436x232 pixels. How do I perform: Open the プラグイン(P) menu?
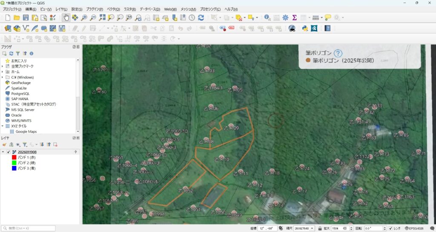tap(95, 9)
